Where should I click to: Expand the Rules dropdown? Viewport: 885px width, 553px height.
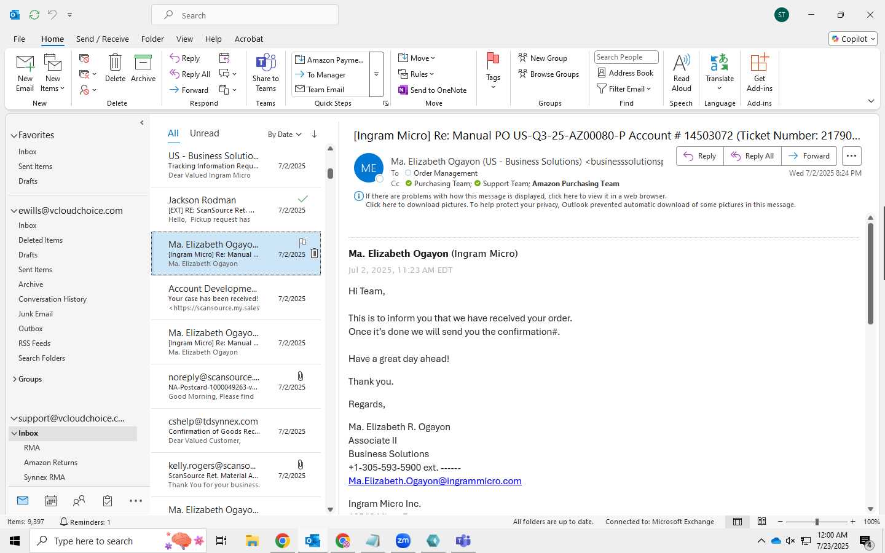tap(416, 74)
